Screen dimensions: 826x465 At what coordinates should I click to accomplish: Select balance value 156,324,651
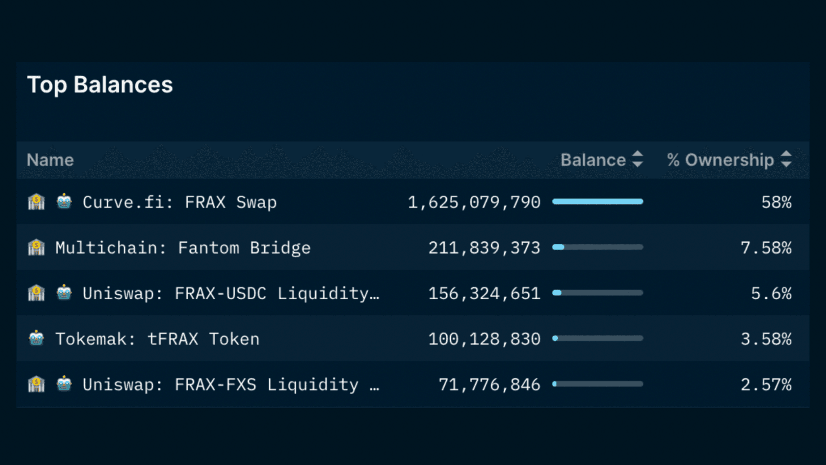tap(484, 293)
